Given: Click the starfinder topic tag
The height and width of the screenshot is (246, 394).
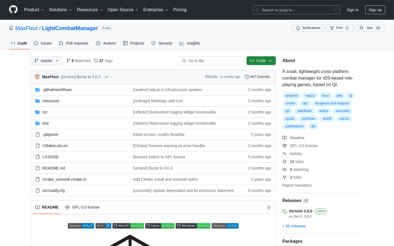Looking at the screenshot, I should click(308, 119).
